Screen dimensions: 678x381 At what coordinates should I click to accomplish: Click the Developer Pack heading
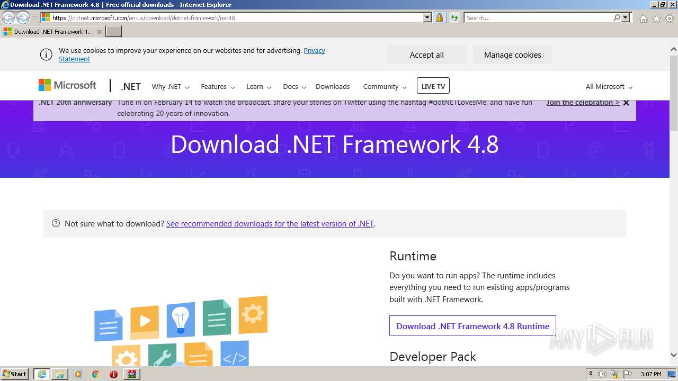[433, 357]
